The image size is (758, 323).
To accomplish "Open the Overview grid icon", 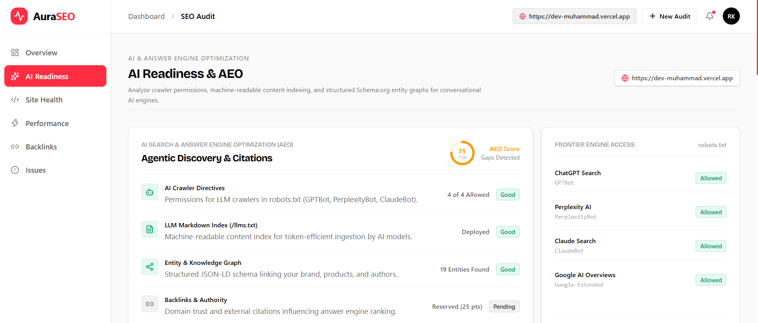I will [15, 53].
